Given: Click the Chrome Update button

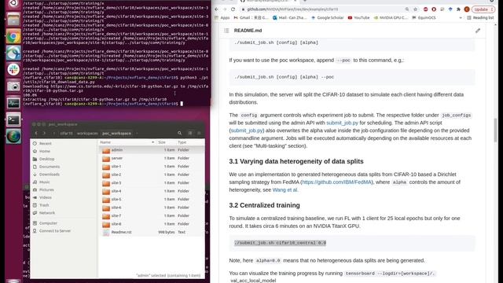Looking at the screenshot, I should 483,9.
